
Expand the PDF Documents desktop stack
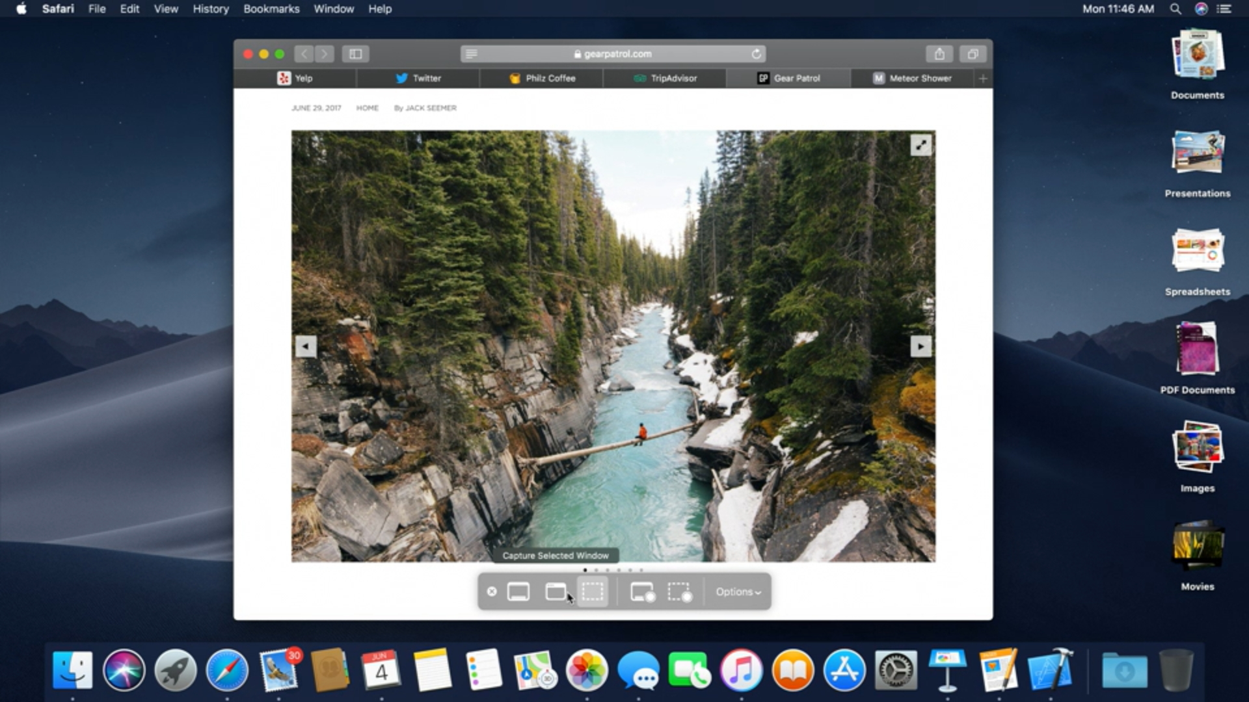(1197, 348)
